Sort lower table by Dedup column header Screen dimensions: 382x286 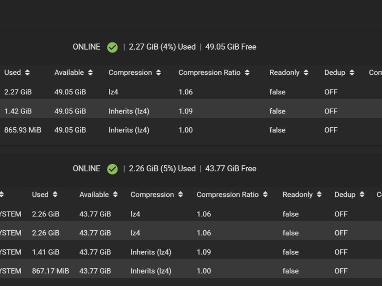(345, 195)
